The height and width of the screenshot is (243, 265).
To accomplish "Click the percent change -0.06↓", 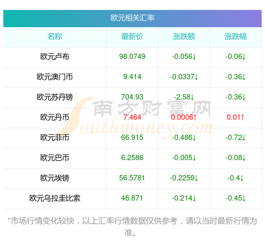I will tap(236, 56).
